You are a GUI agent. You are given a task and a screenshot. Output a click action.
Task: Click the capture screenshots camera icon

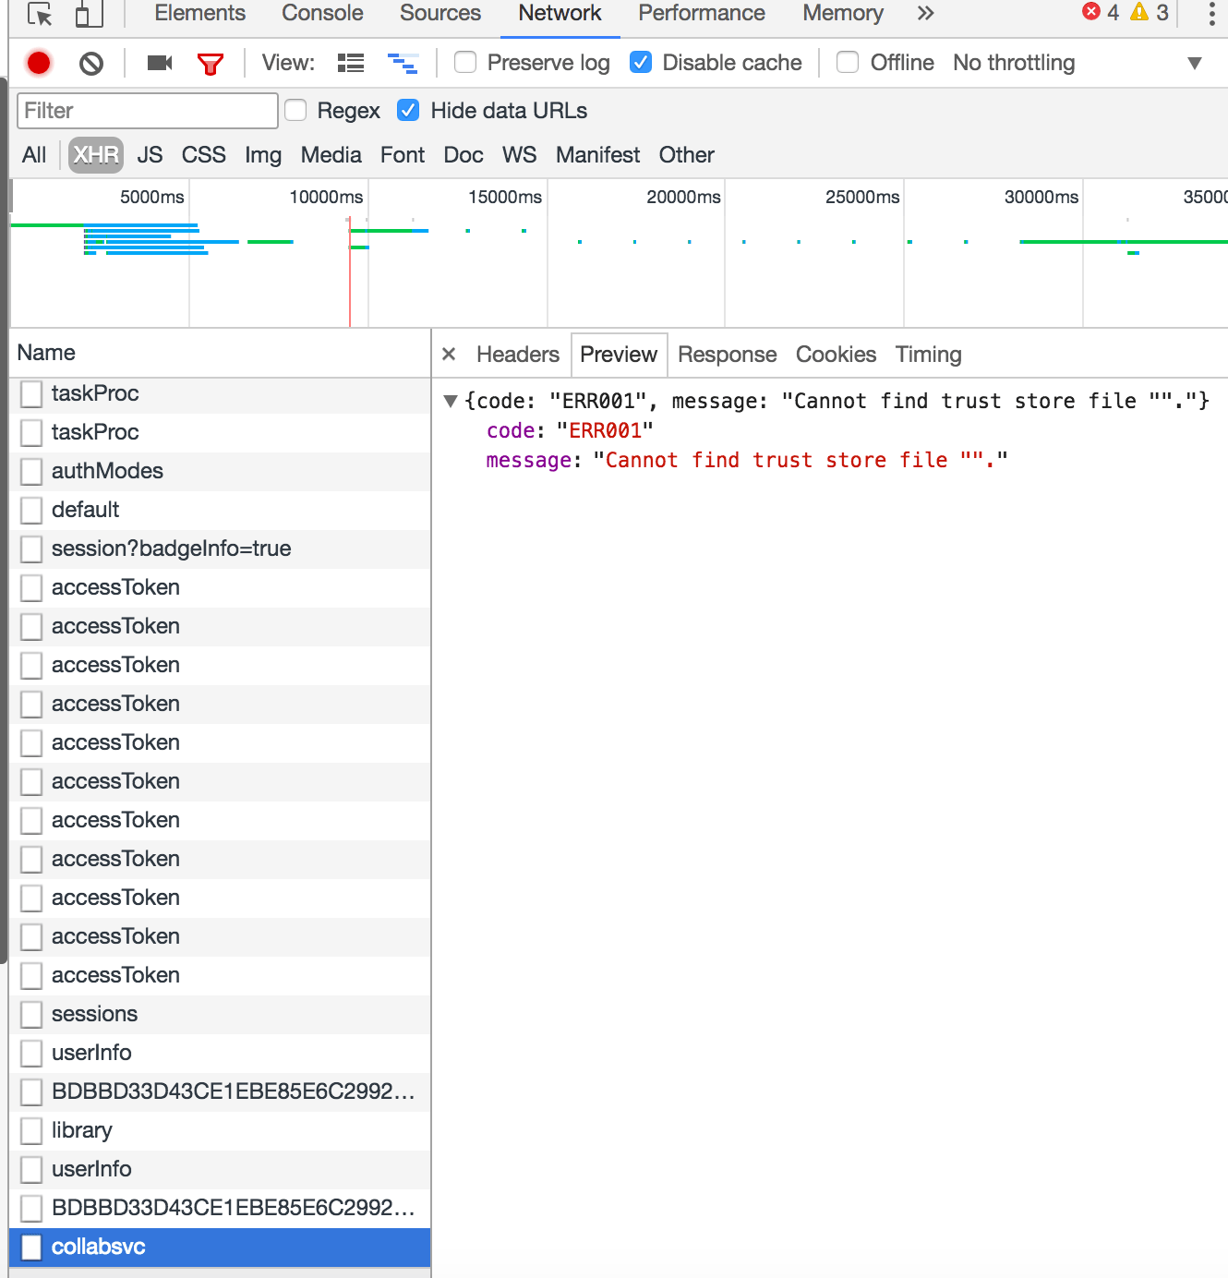tap(160, 63)
